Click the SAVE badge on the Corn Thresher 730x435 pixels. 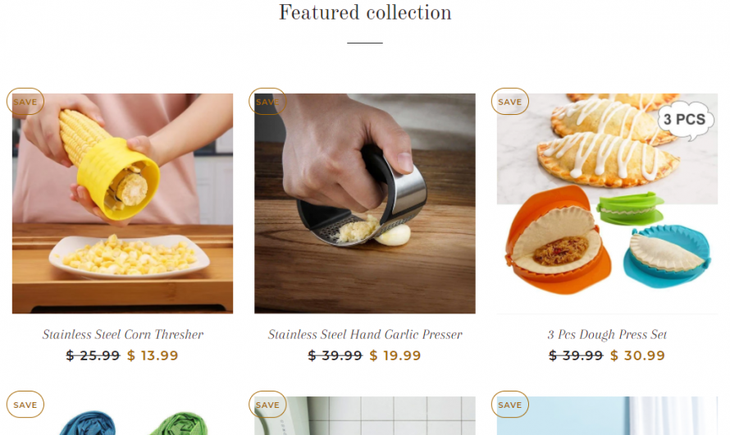pyautogui.click(x=25, y=102)
